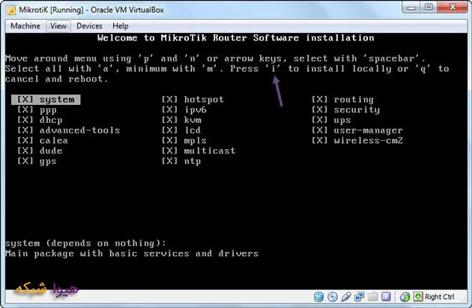
Task: Open the Devices menu
Action: 89,26
